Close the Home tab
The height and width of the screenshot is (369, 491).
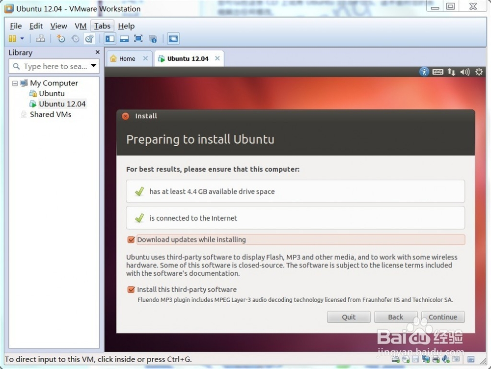pos(145,58)
